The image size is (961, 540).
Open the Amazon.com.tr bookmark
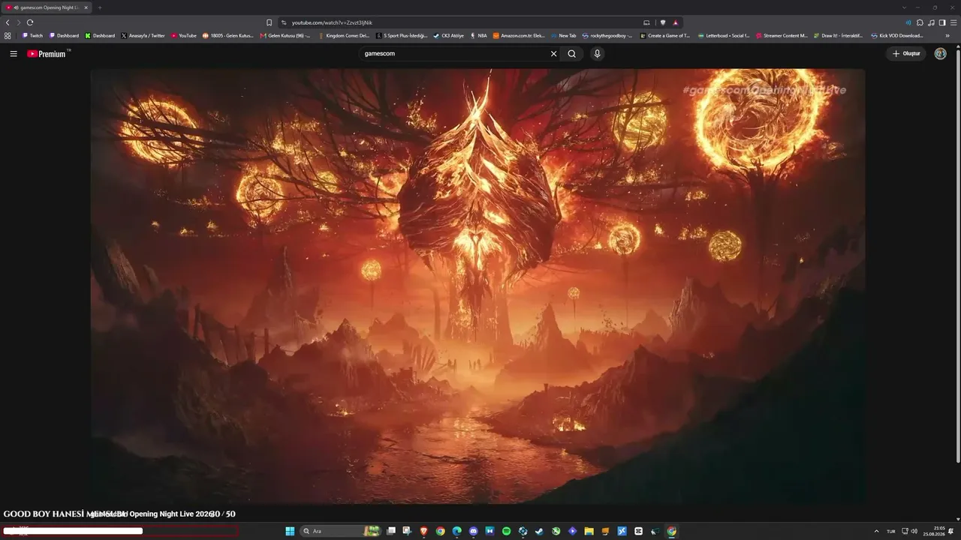pos(519,35)
